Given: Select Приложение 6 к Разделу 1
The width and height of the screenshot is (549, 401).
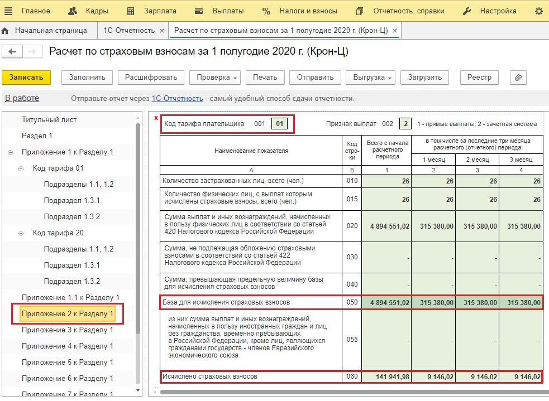Looking at the screenshot, I should point(67,378).
